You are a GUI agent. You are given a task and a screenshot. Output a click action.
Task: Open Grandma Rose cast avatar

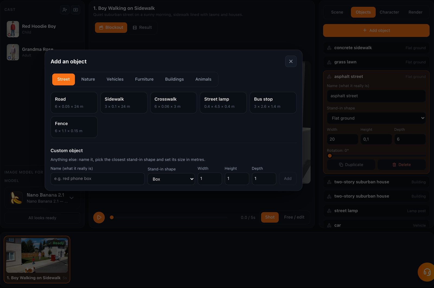point(13,52)
